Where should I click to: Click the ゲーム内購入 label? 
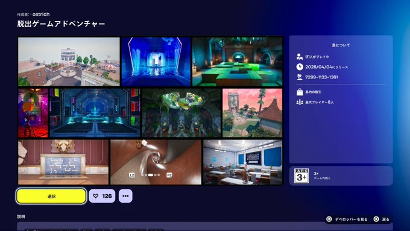click(322, 178)
